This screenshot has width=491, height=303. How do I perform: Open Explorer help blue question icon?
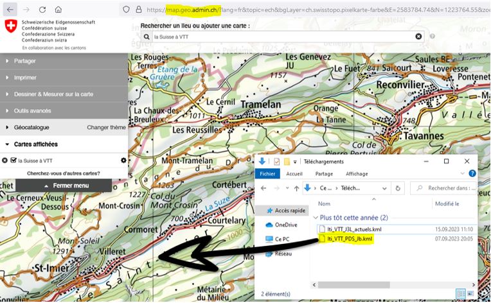(472, 173)
